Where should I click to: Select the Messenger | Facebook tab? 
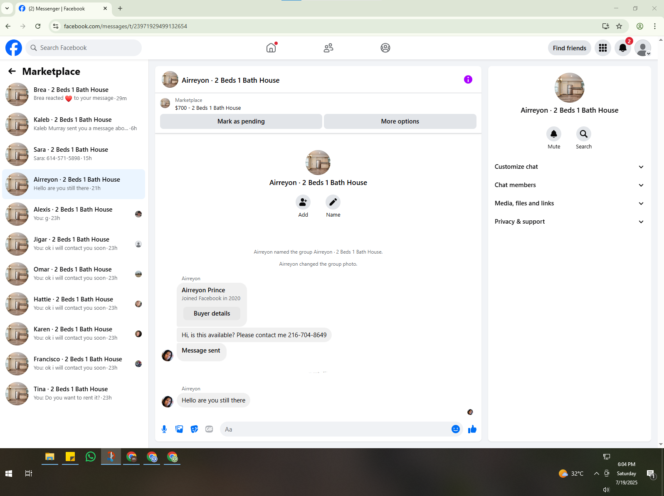point(62,8)
